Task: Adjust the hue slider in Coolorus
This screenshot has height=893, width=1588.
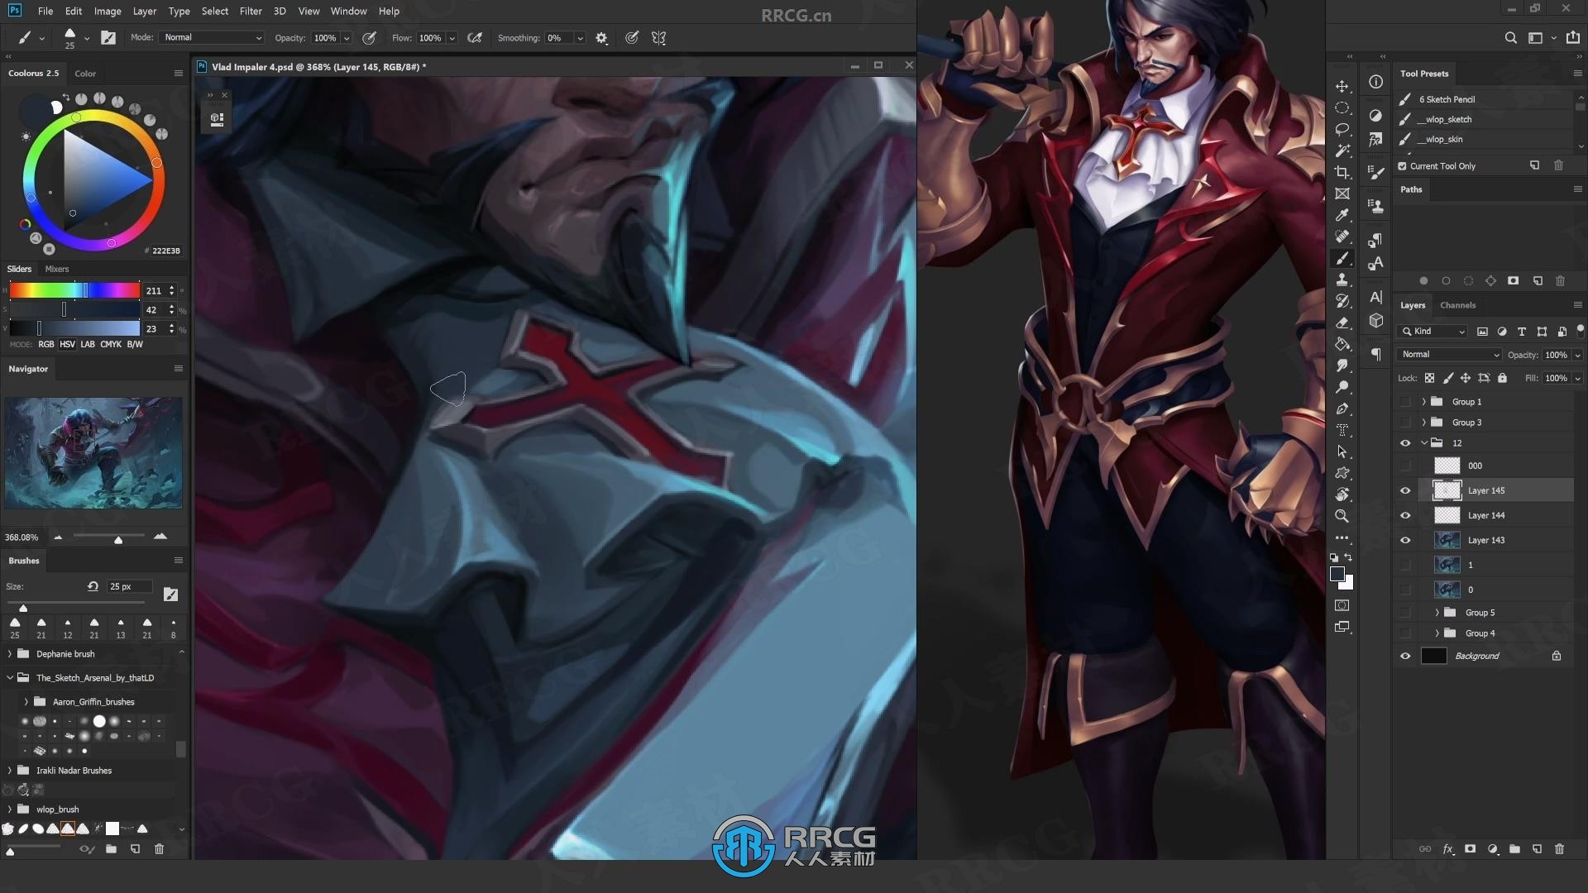Action: (74, 290)
